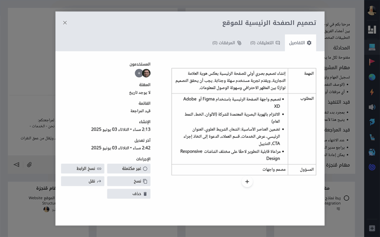Open the lightning bolt workspace in sidebar
Screen dimensions: 380x237
pos(372,92)
